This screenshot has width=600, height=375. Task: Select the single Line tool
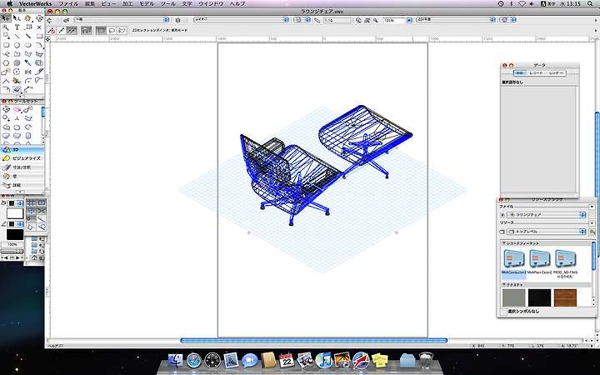coord(17,36)
